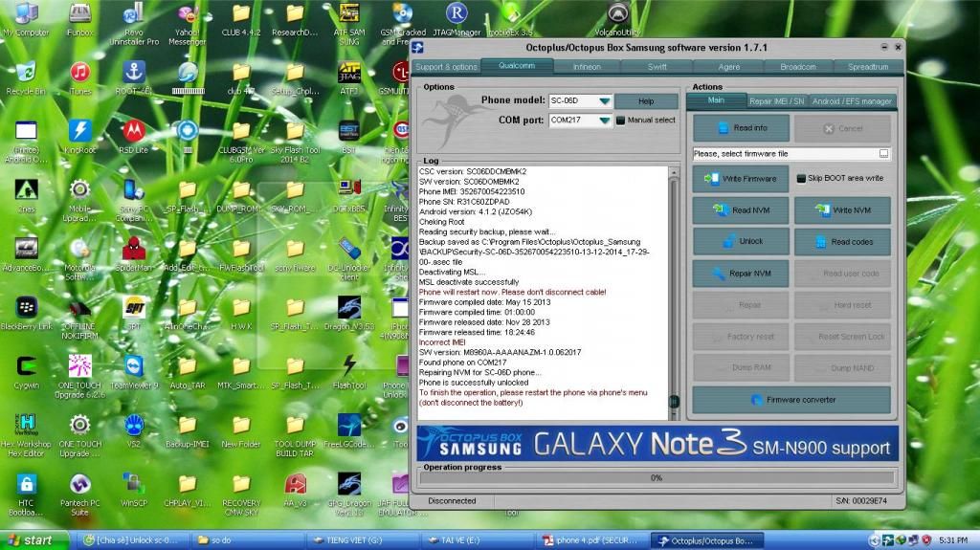The width and height of the screenshot is (980, 550).
Task: Click the Operation progress bar
Action: [657, 478]
